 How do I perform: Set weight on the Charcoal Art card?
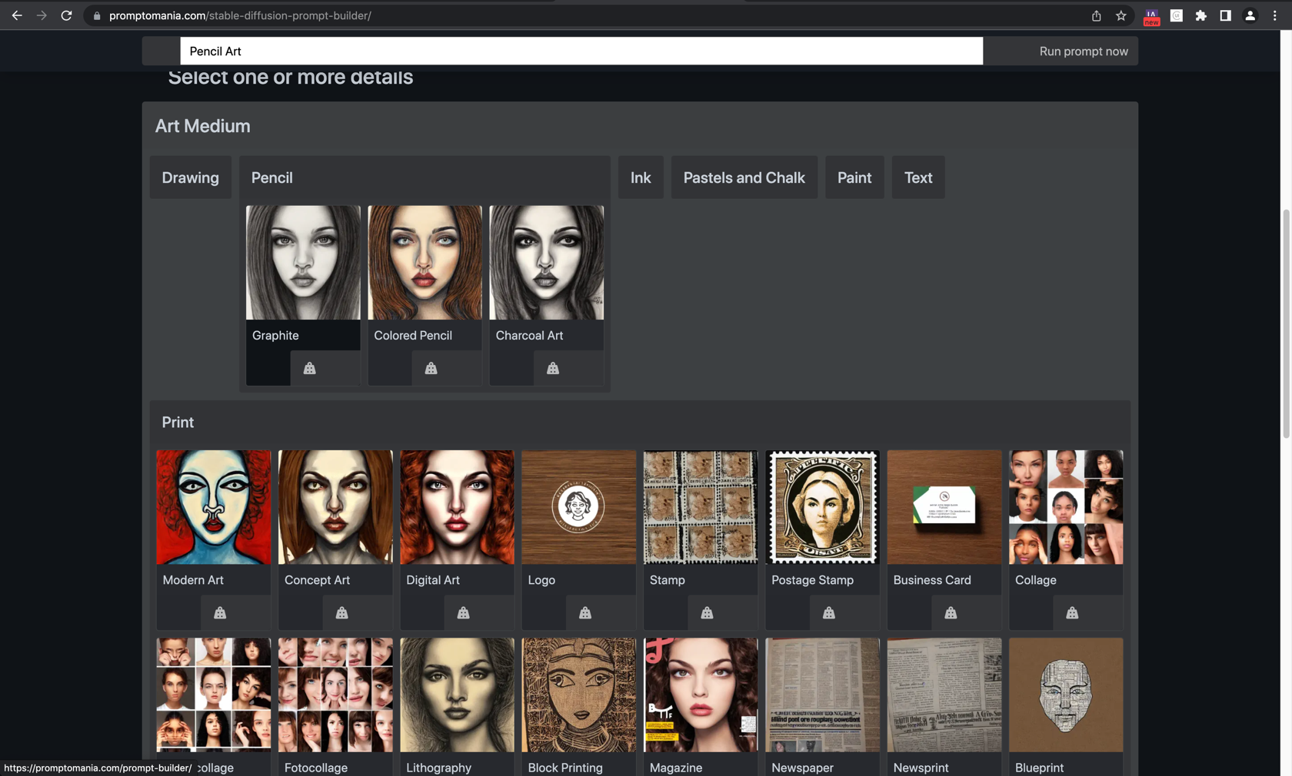point(553,369)
